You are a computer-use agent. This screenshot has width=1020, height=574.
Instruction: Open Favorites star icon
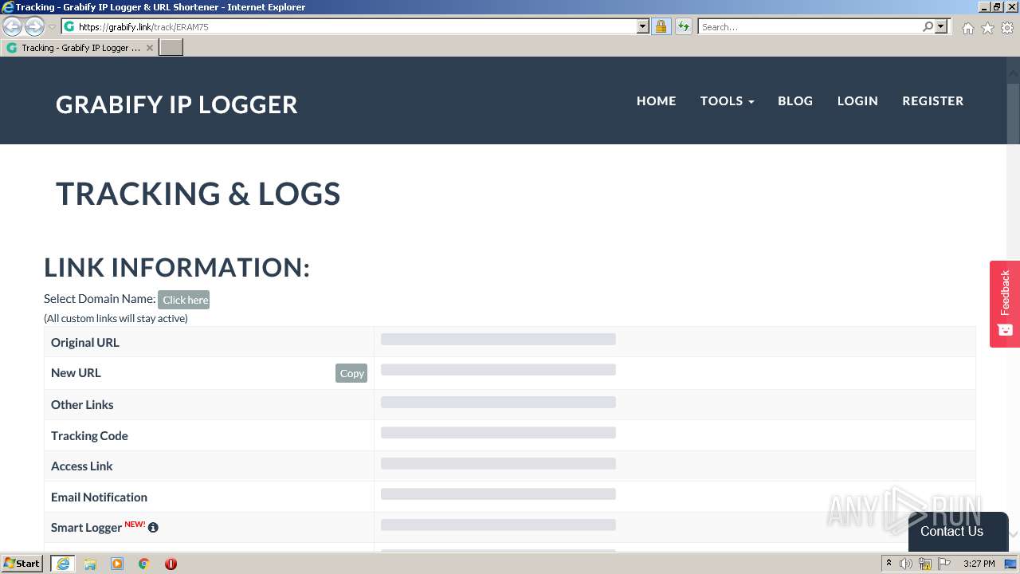[987, 28]
